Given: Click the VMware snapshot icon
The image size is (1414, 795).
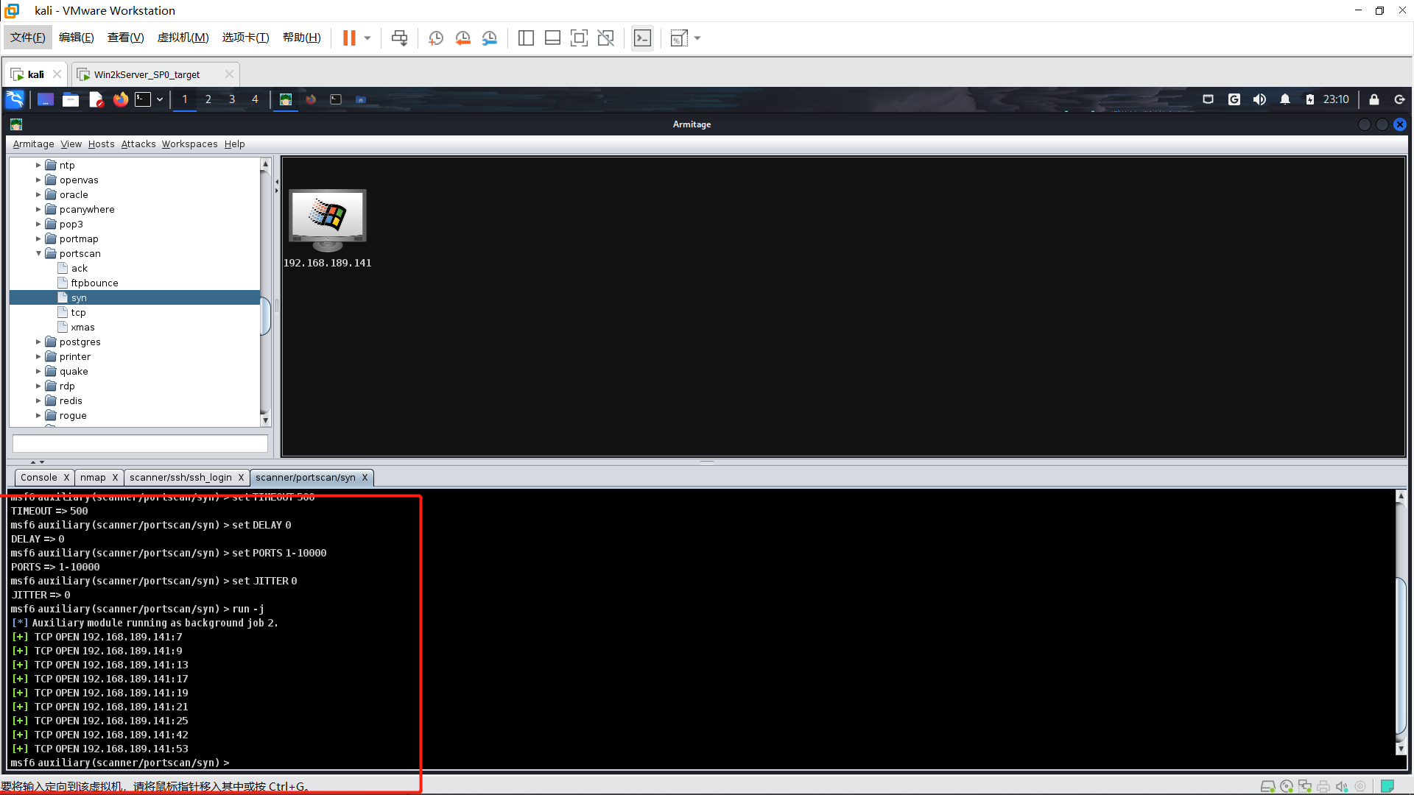Looking at the screenshot, I should coord(435,38).
